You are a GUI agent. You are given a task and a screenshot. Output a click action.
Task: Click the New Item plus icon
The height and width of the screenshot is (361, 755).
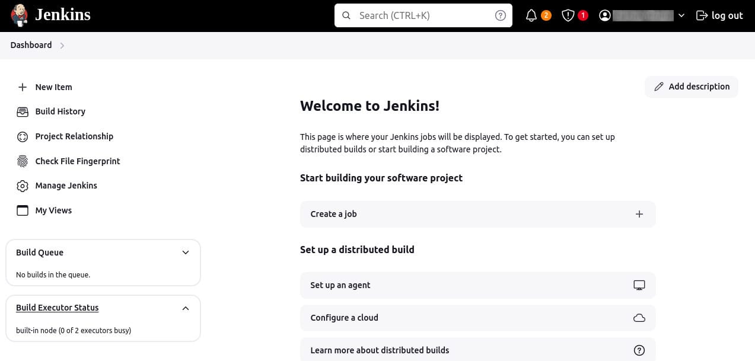pyautogui.click(x=23, y=87)
